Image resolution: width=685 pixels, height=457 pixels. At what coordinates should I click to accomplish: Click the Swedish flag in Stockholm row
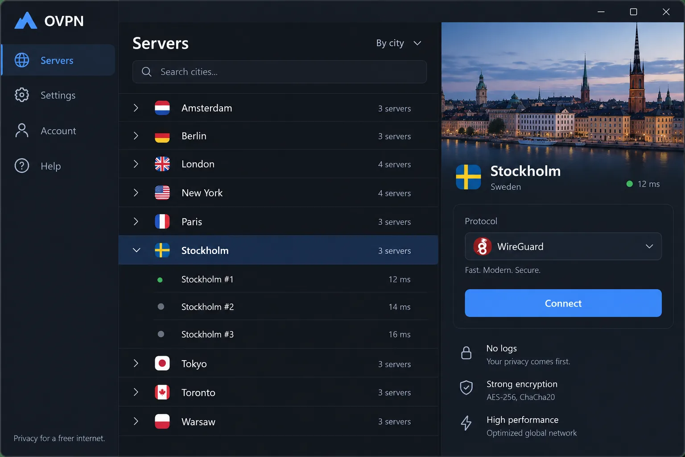coord(162,250)
